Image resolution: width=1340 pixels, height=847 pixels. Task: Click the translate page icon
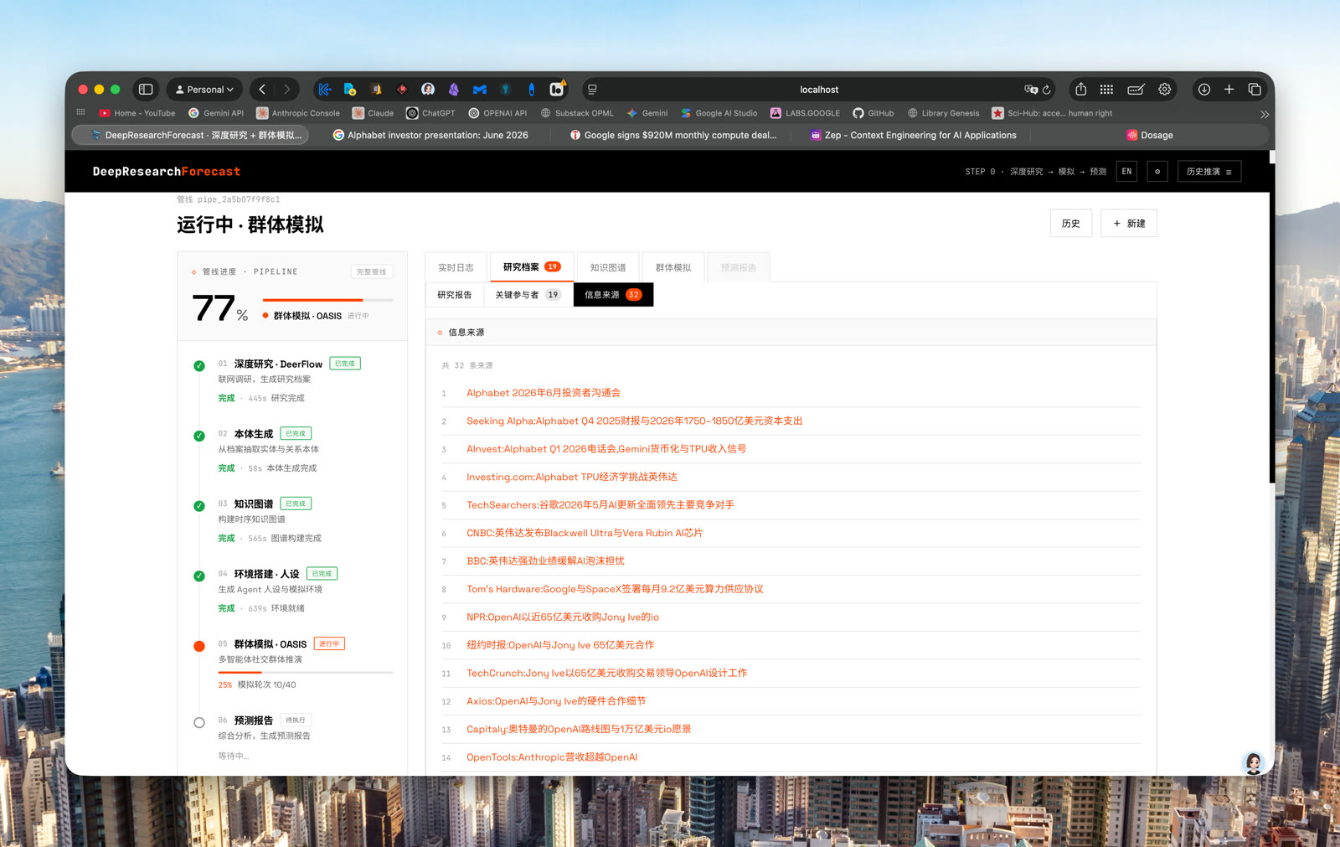tap(1030, 90)
